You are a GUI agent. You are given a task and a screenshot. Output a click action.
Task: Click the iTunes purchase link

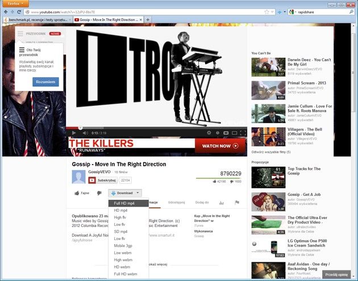pos(199,225)
